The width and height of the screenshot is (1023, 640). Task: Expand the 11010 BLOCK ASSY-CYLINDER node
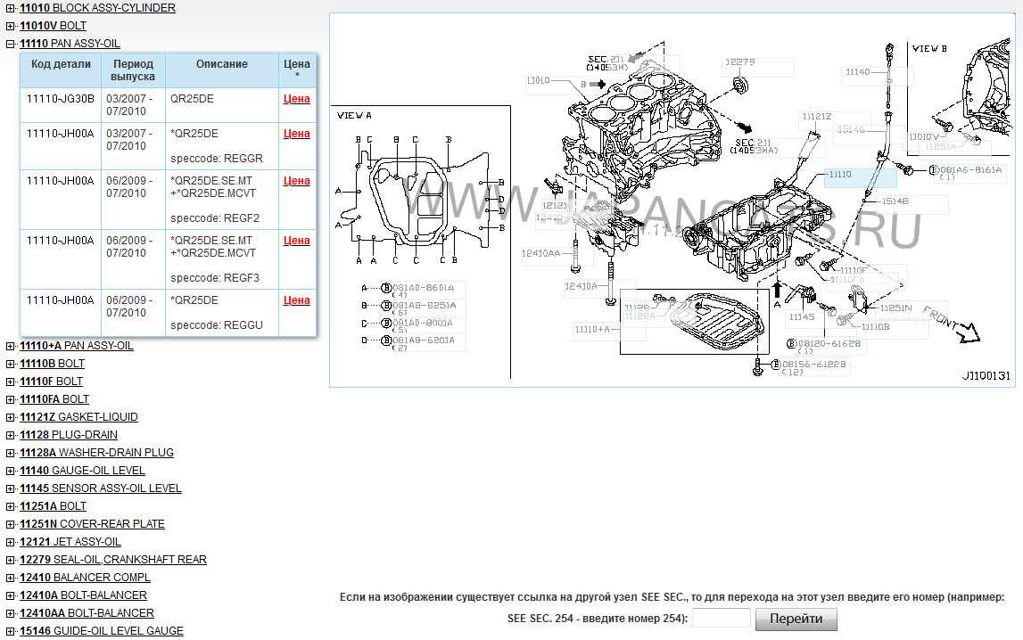click(x=10, y=8)
